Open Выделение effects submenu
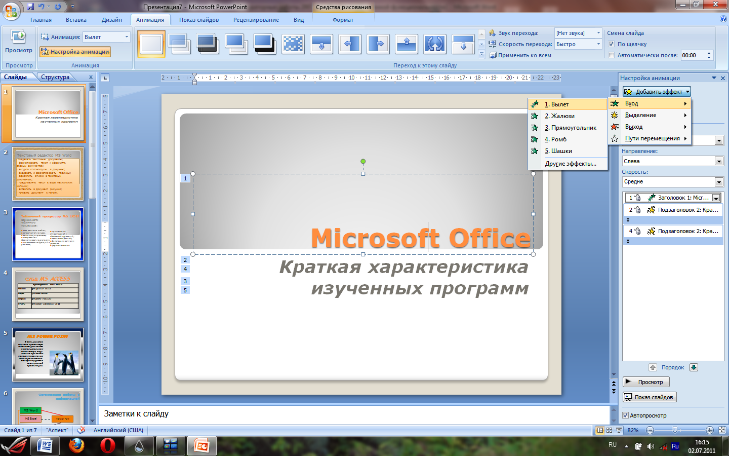The height and width of the screenshot is (456, 729). tap(650, 115)
